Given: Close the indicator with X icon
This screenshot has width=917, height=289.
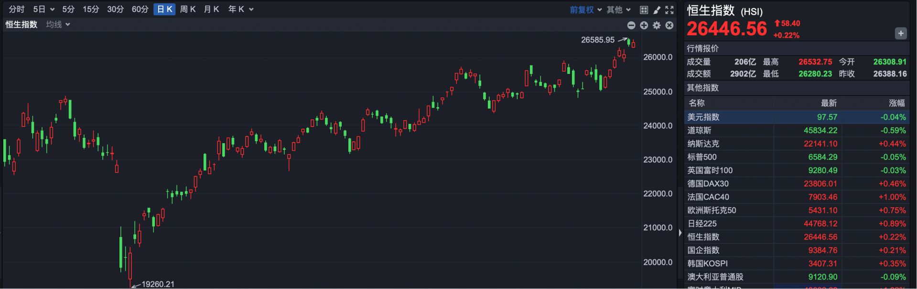Looking at the screenshot, I should click(669, 25).
